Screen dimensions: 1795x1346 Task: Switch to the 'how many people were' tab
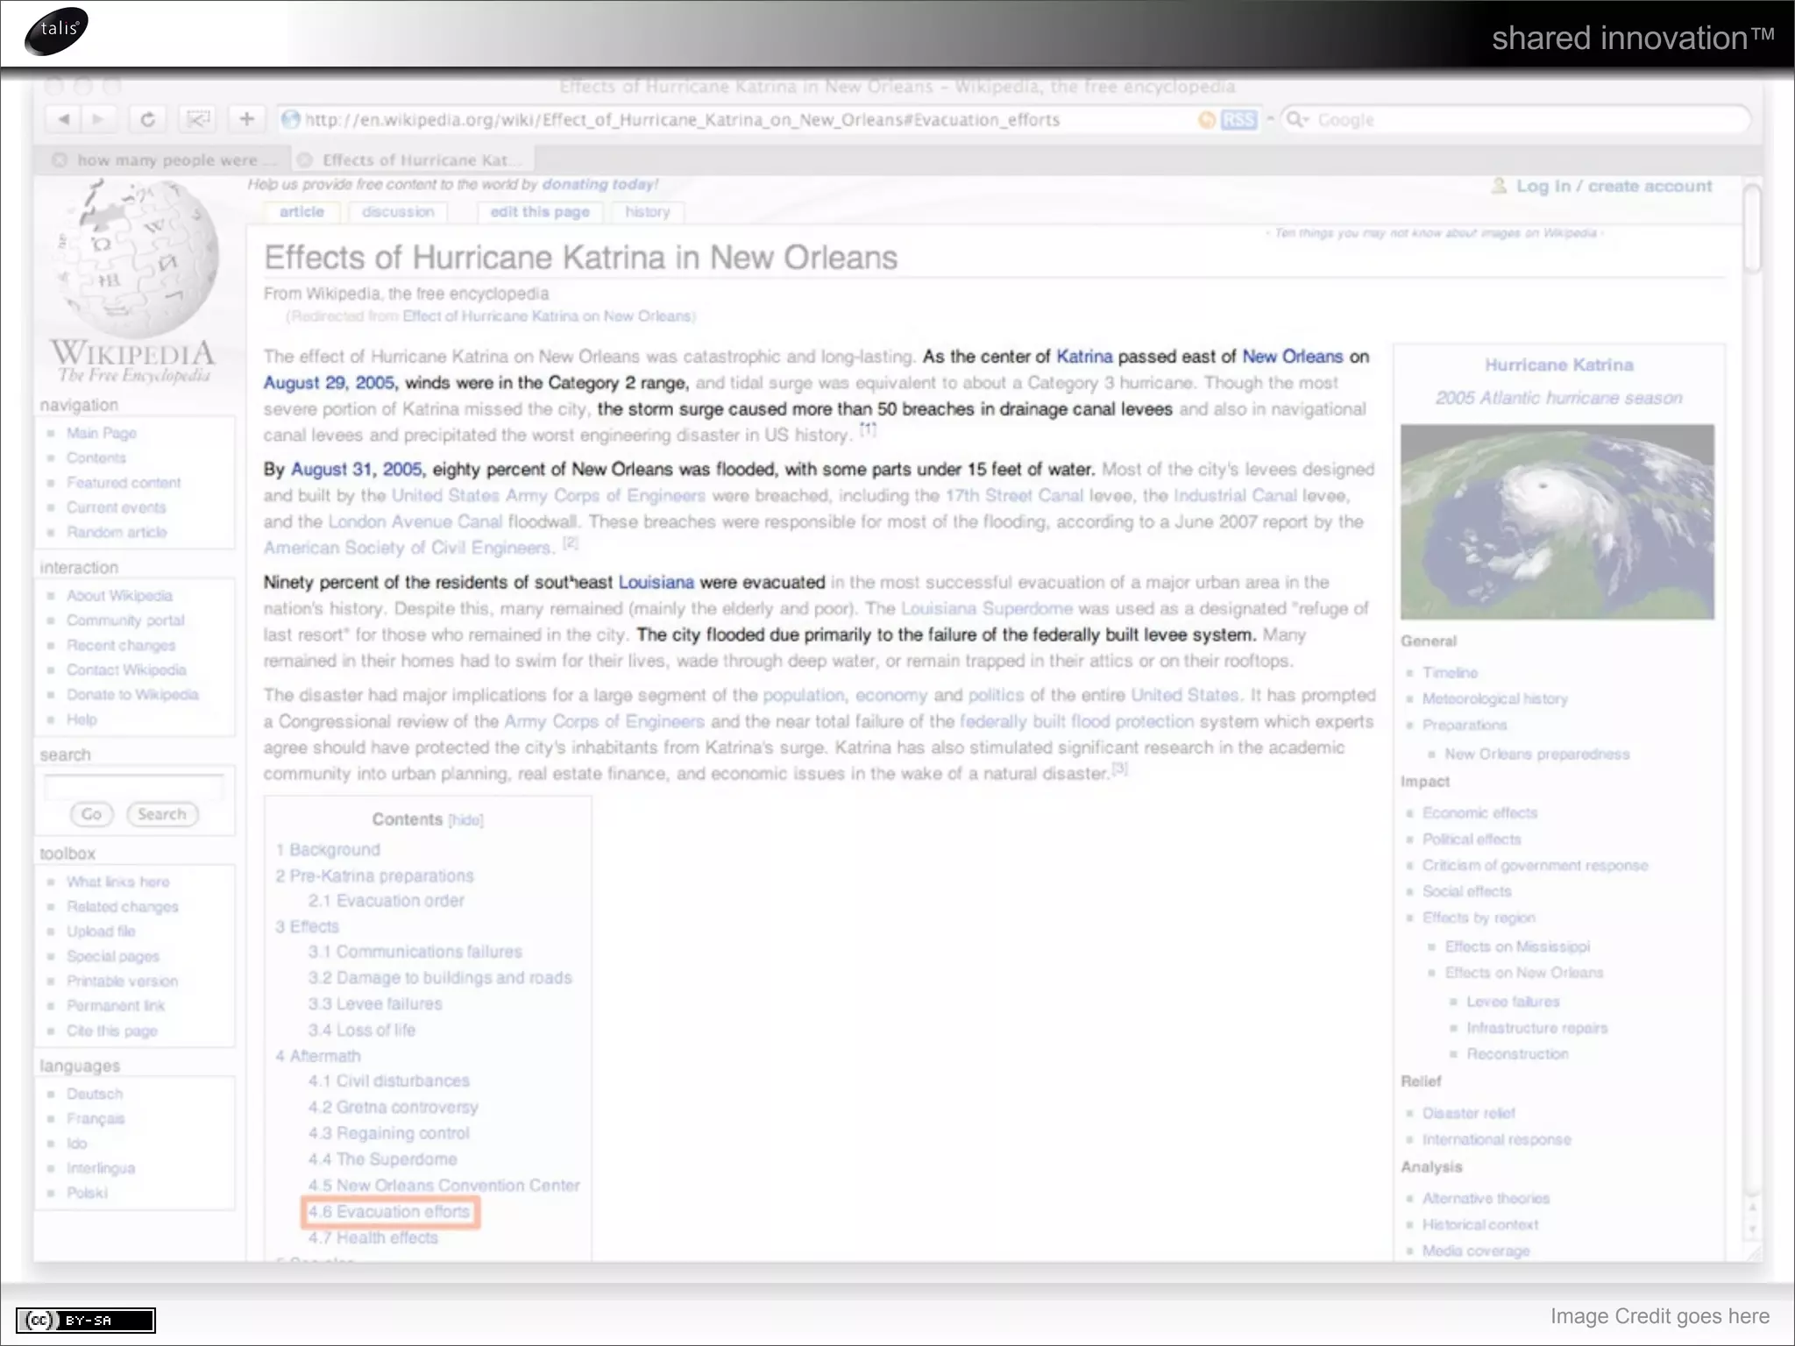coord(167,159)
